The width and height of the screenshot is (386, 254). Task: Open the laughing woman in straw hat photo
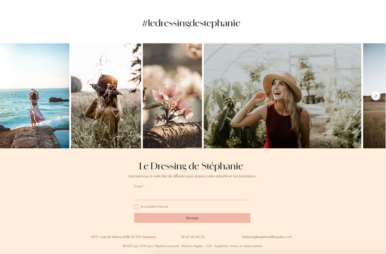[x=283, y=96]
